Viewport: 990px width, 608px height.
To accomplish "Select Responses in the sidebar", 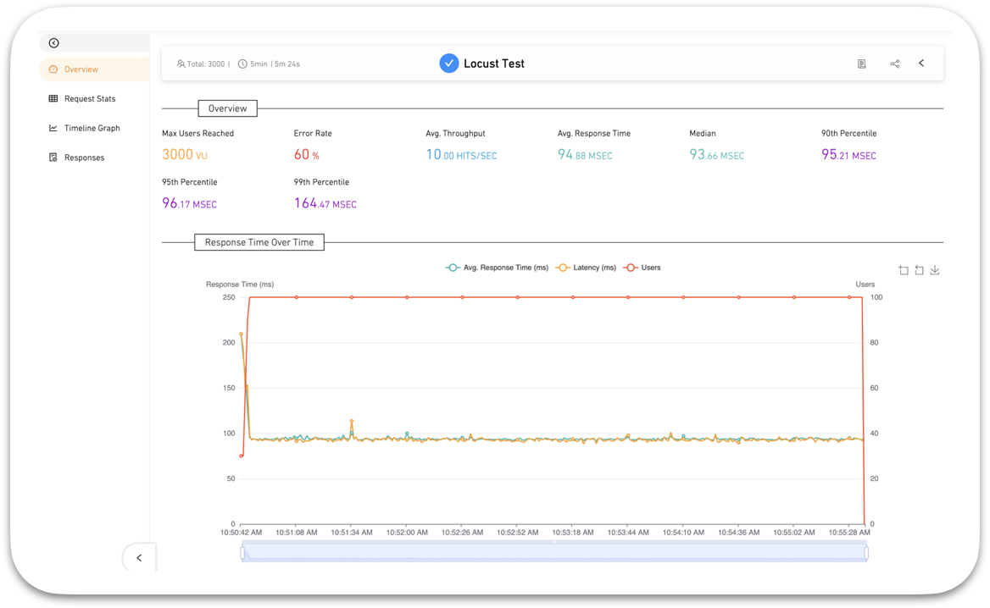I will click(x=84, y=158).
